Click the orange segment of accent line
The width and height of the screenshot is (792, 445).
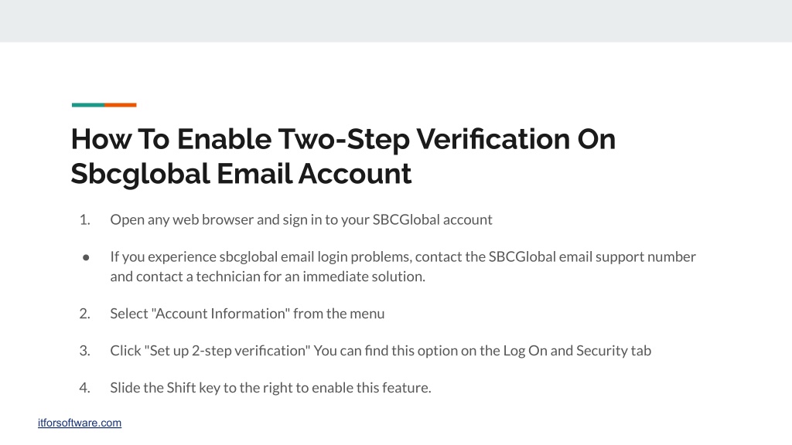point(121,105)
